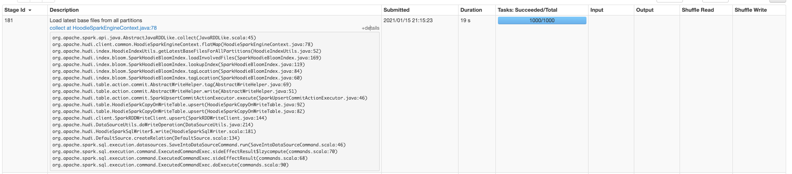The height and width of the screenshot is (174, 792).
Task: Click the Load latest base files description text
Action: click(x=96, y=20)
